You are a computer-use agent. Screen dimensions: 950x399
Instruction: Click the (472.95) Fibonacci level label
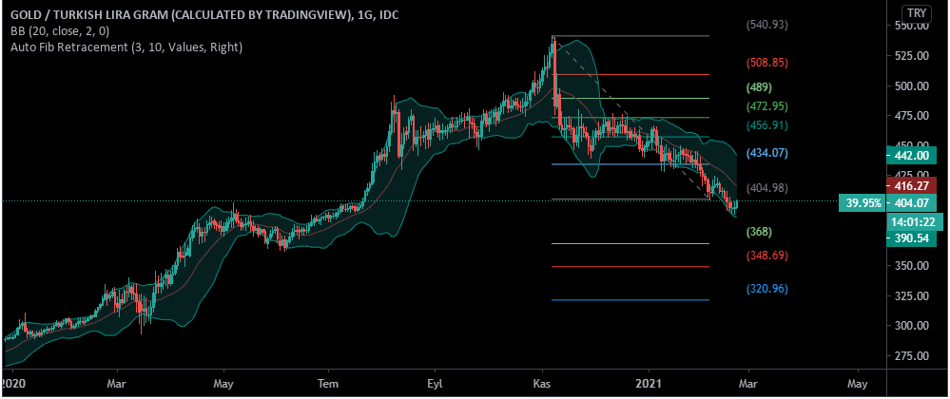coord(767,106)
